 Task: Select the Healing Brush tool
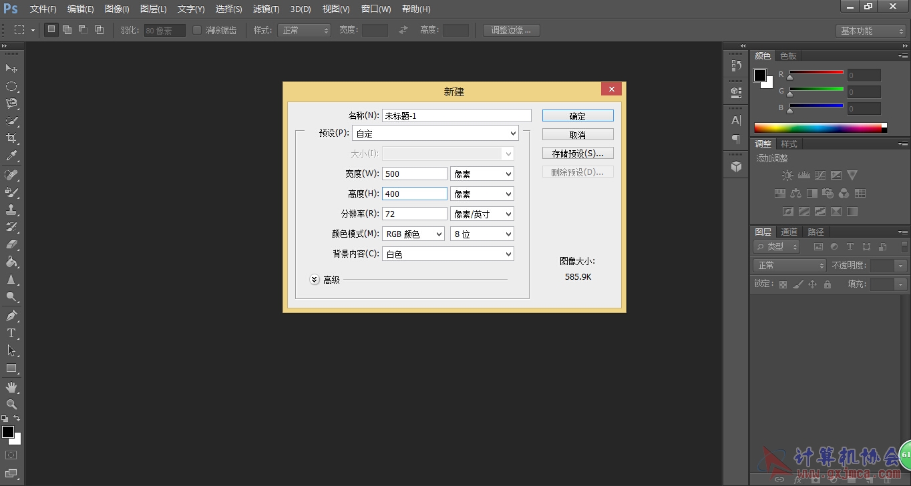pos(11,175)
